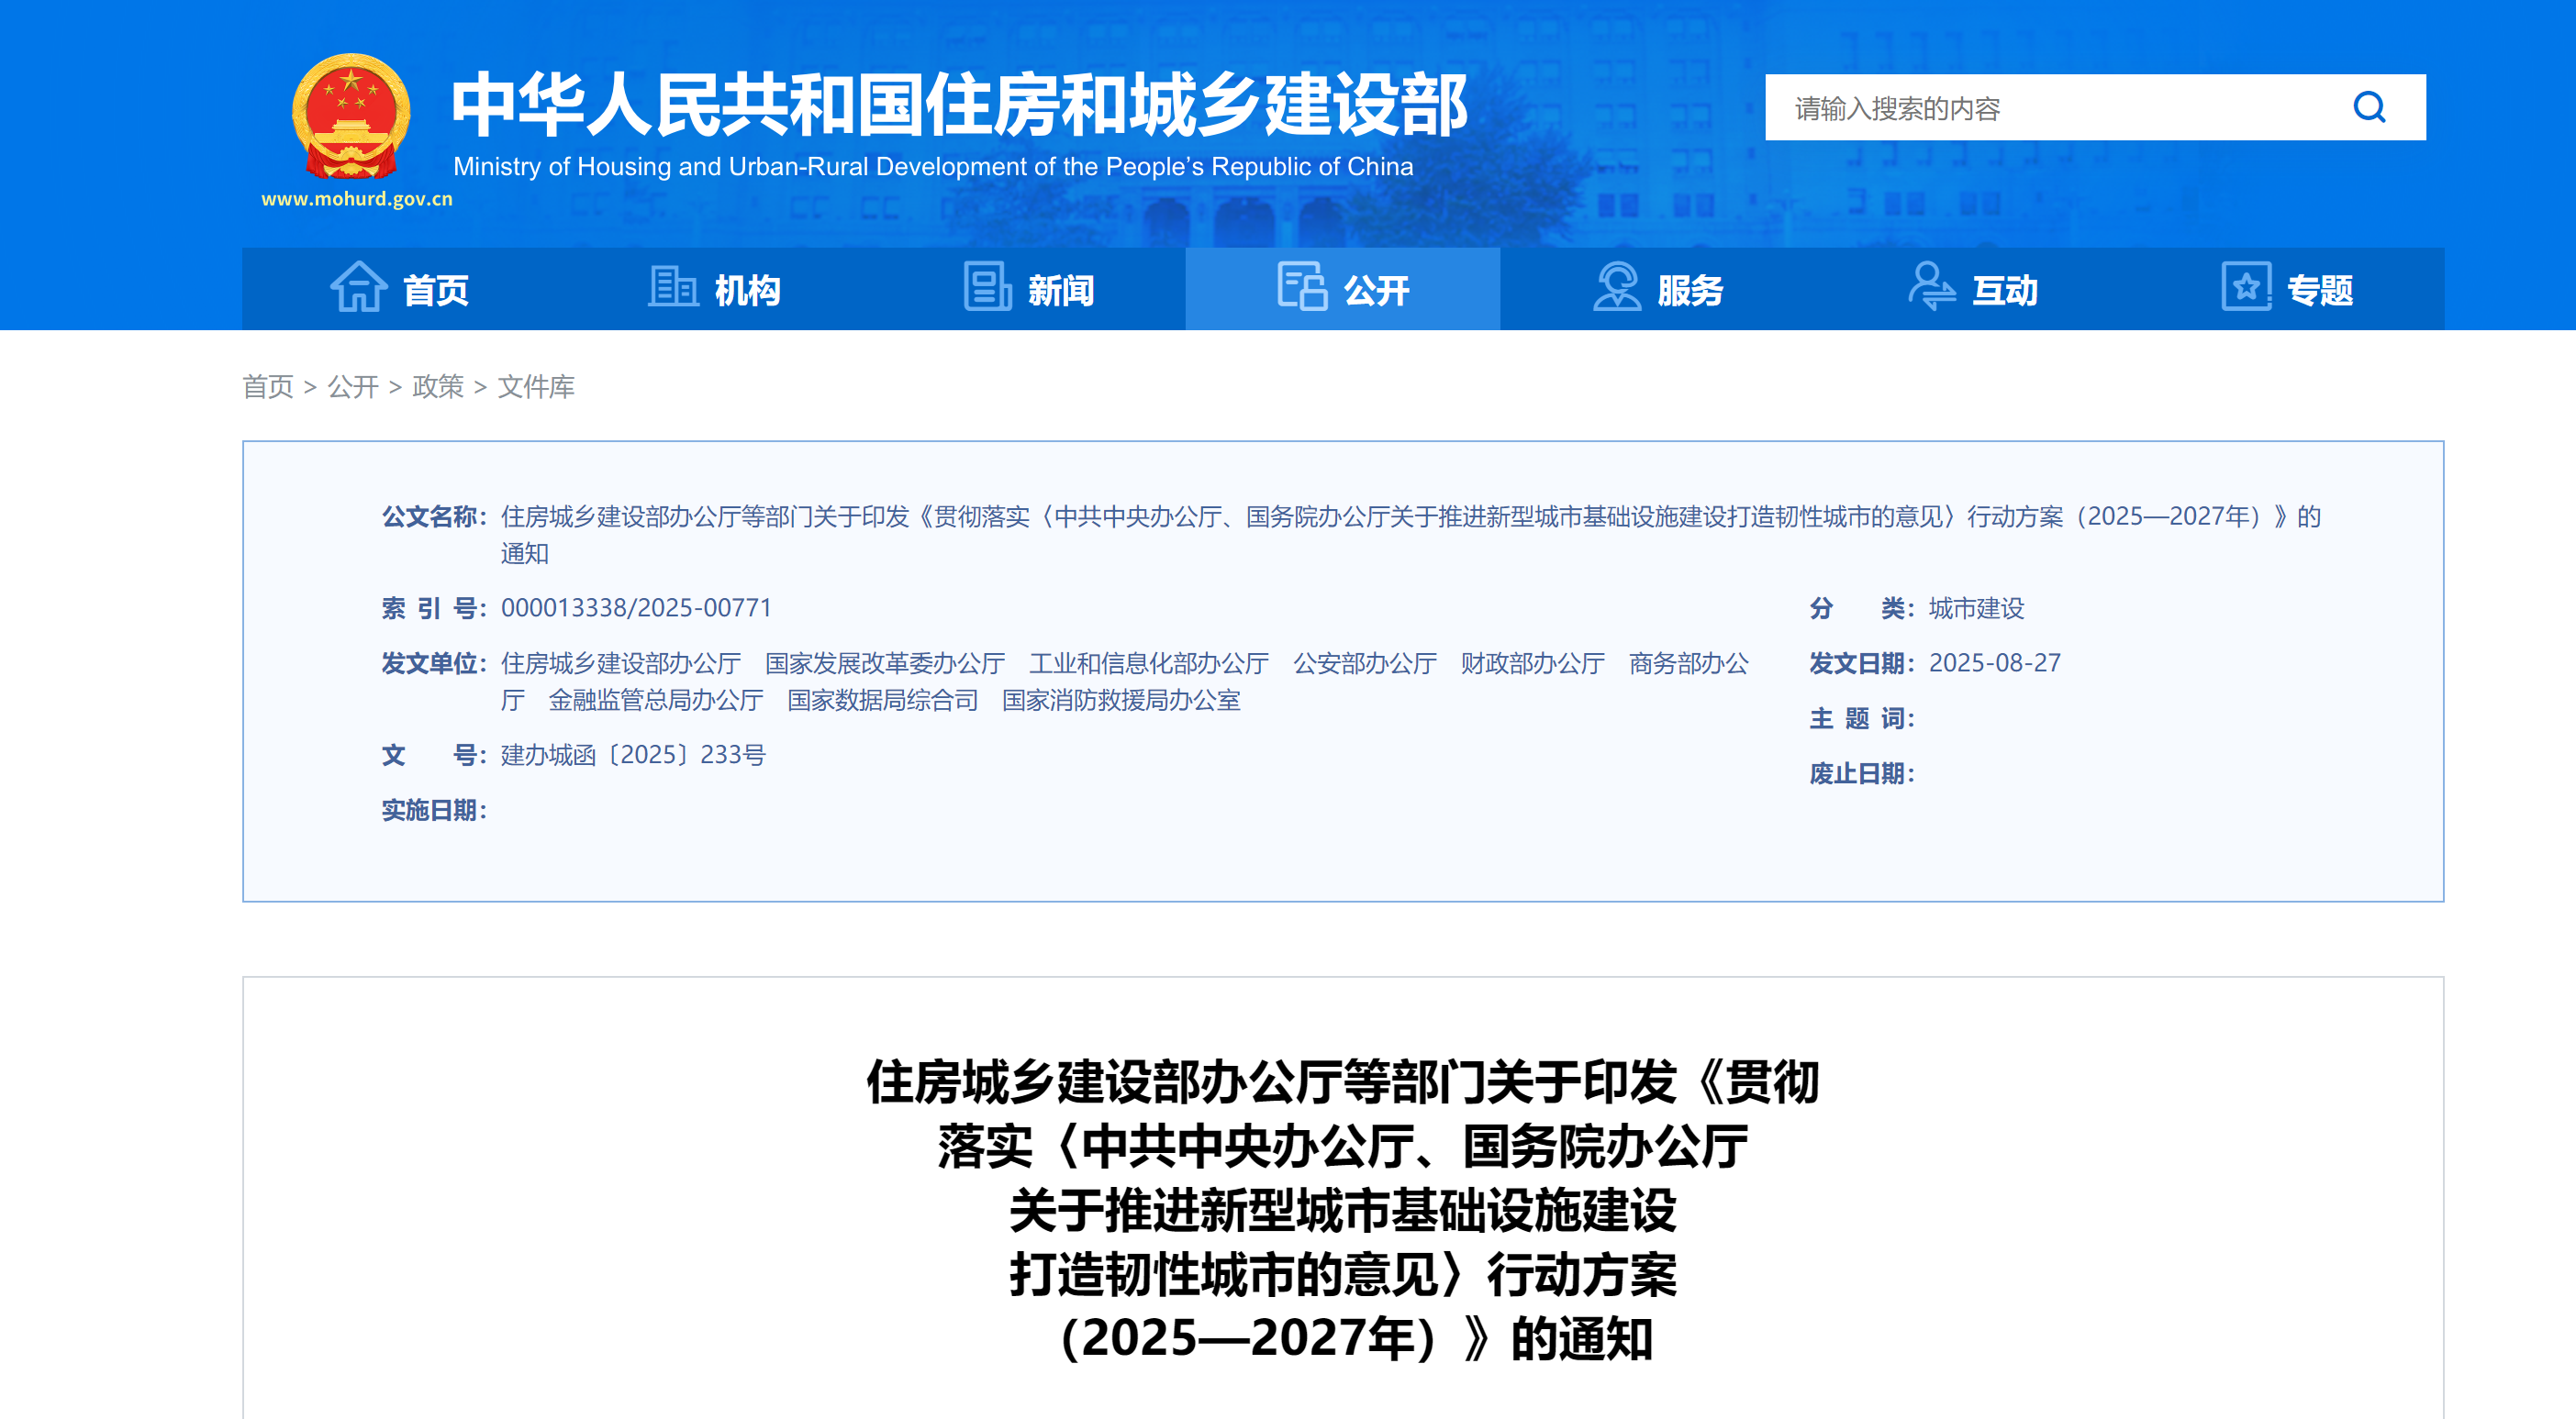Click the search magnifier icon
2576x1419 pixels.
pos(2368,107)
